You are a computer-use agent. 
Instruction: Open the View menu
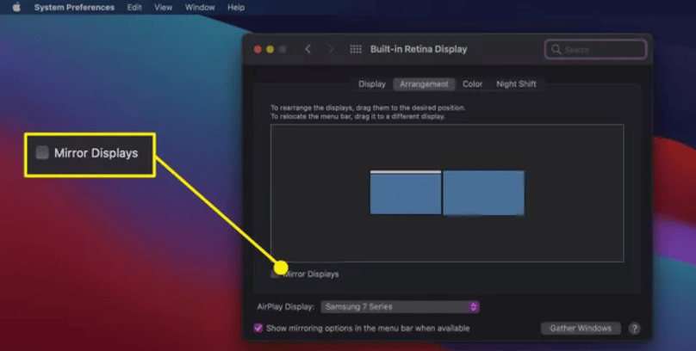point(164,8)
